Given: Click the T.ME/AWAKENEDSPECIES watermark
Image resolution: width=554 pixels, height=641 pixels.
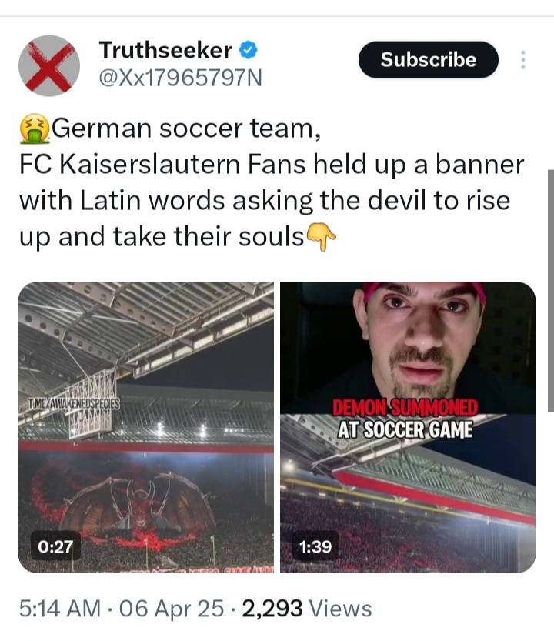Looking at the screenshot, I should 74,404.
